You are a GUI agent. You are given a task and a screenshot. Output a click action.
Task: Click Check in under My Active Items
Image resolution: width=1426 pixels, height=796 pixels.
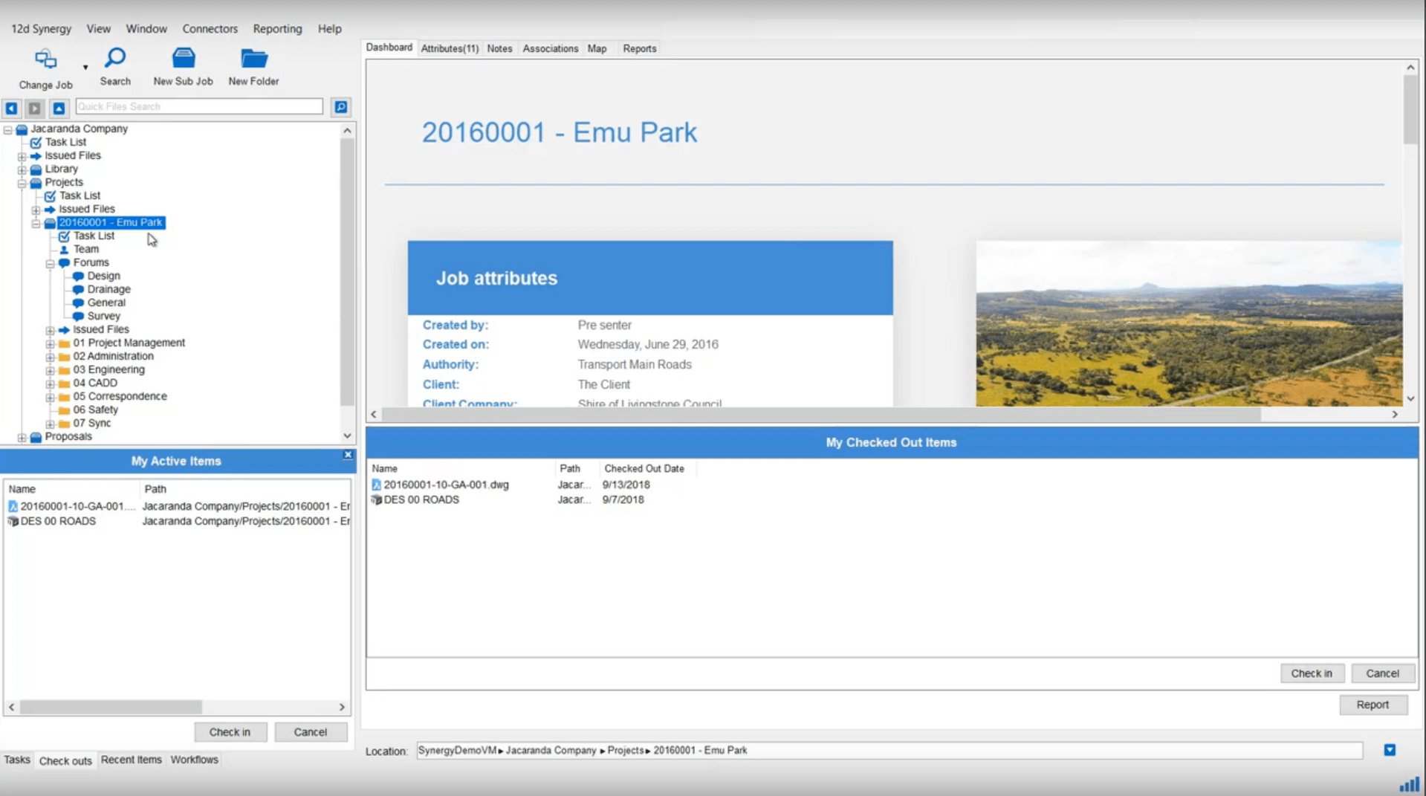(x=230, y=732)
